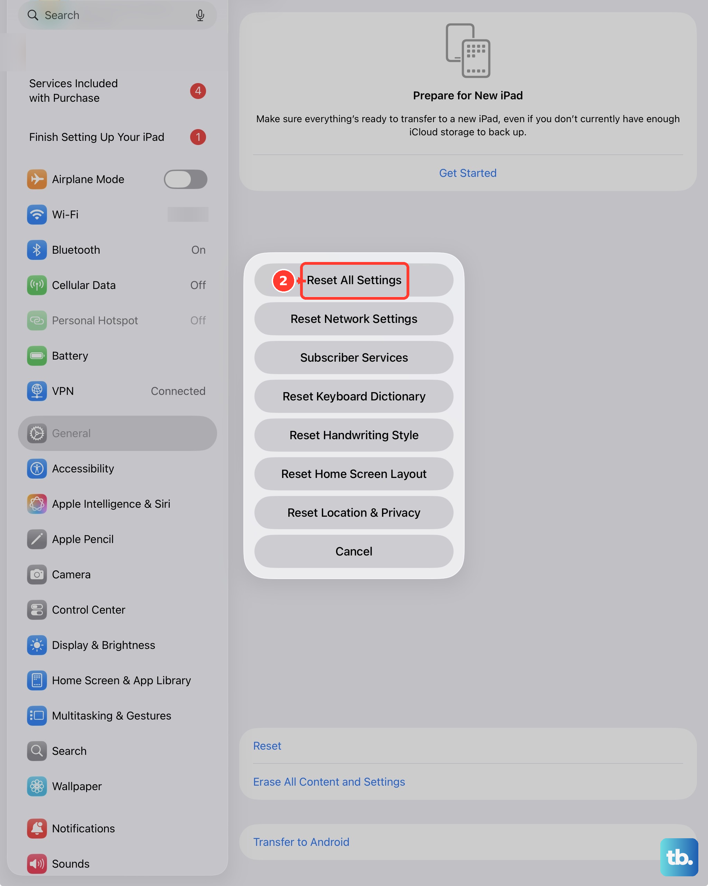Open Erase All Content and Settings

[x=329, y=781]
